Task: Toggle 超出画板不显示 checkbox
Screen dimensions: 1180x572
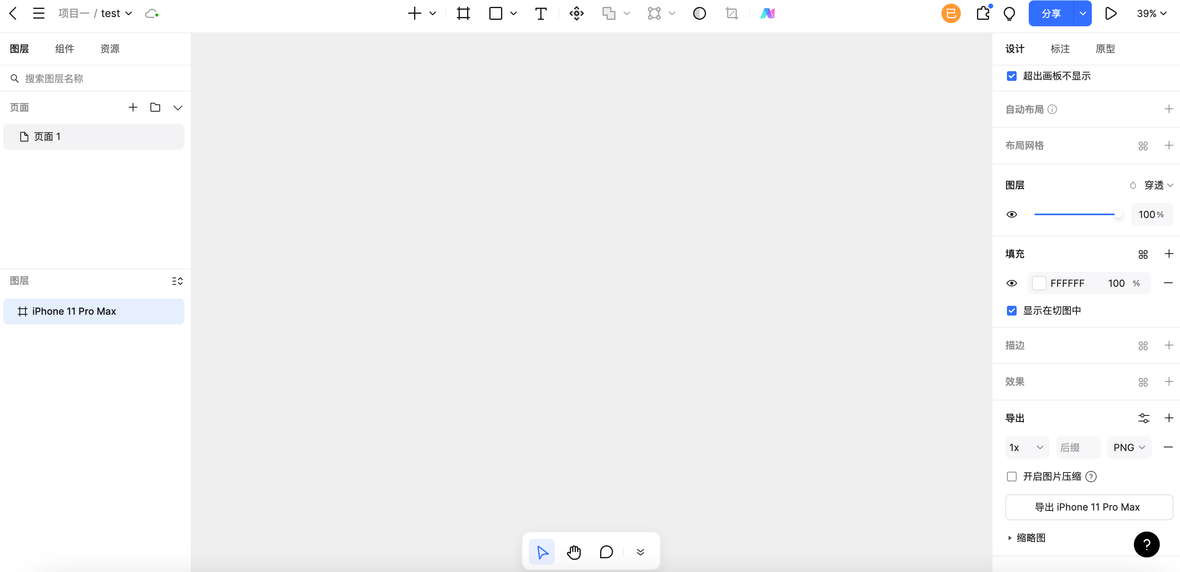Action: click(1011, 76)
